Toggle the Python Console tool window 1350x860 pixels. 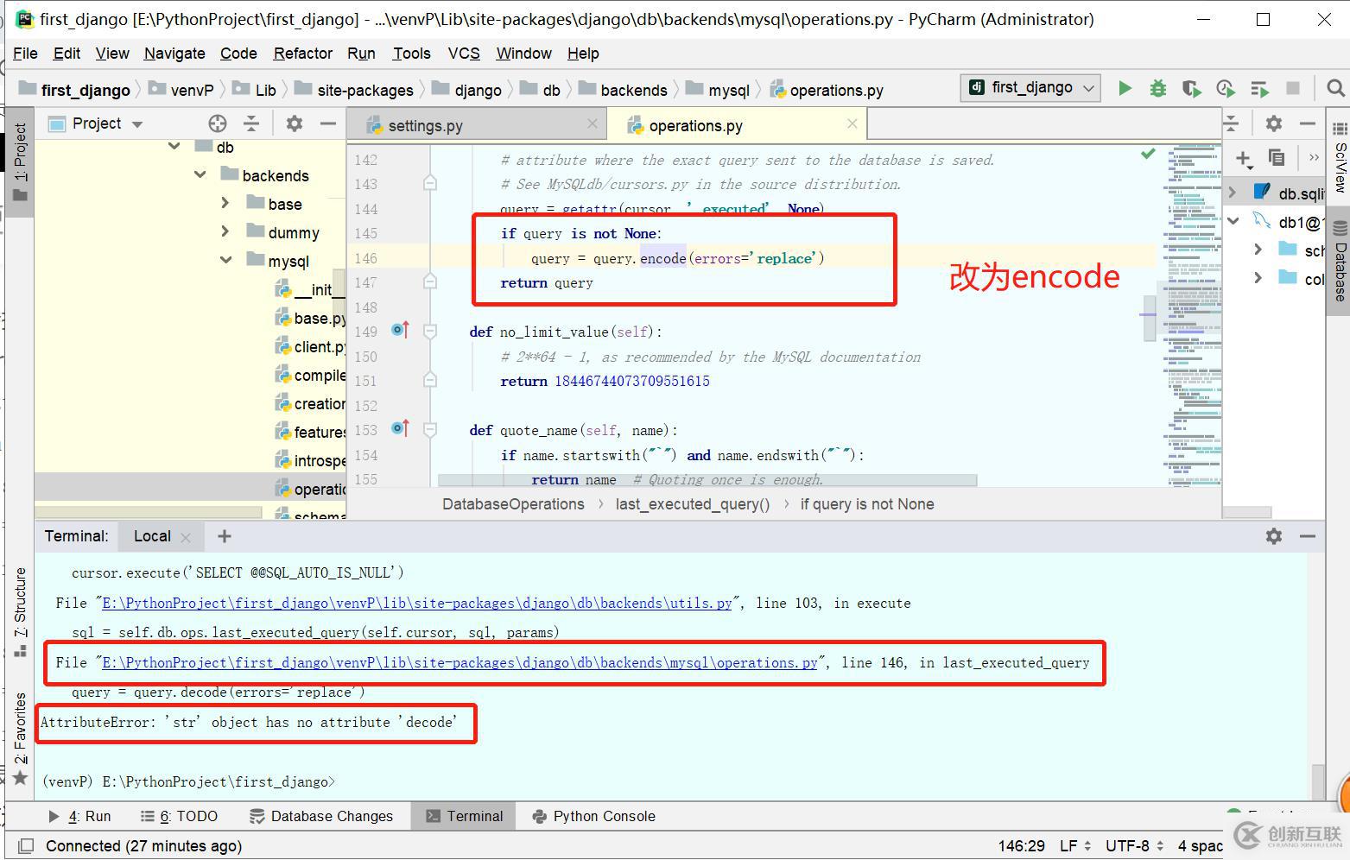(594, 816)
